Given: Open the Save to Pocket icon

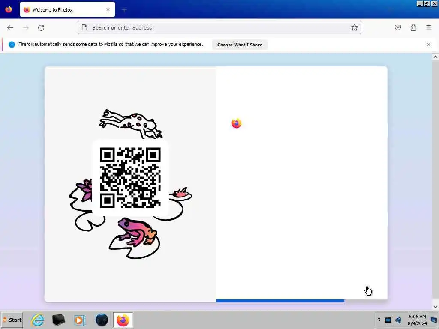Looking at the screenshot, I should (397, 27).
